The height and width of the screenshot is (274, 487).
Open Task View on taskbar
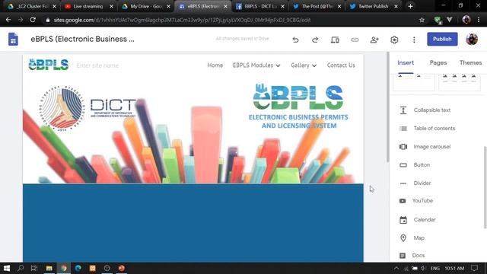pos(34,268)
